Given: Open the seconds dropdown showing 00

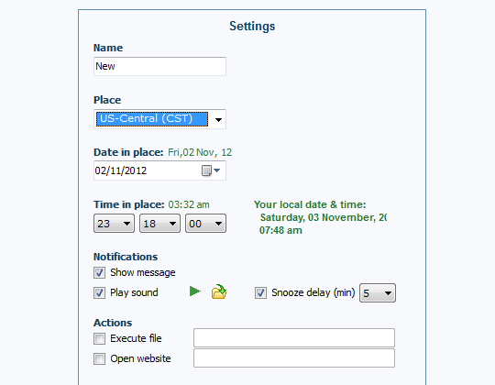Looking at the screenshot, I should 205,224.
